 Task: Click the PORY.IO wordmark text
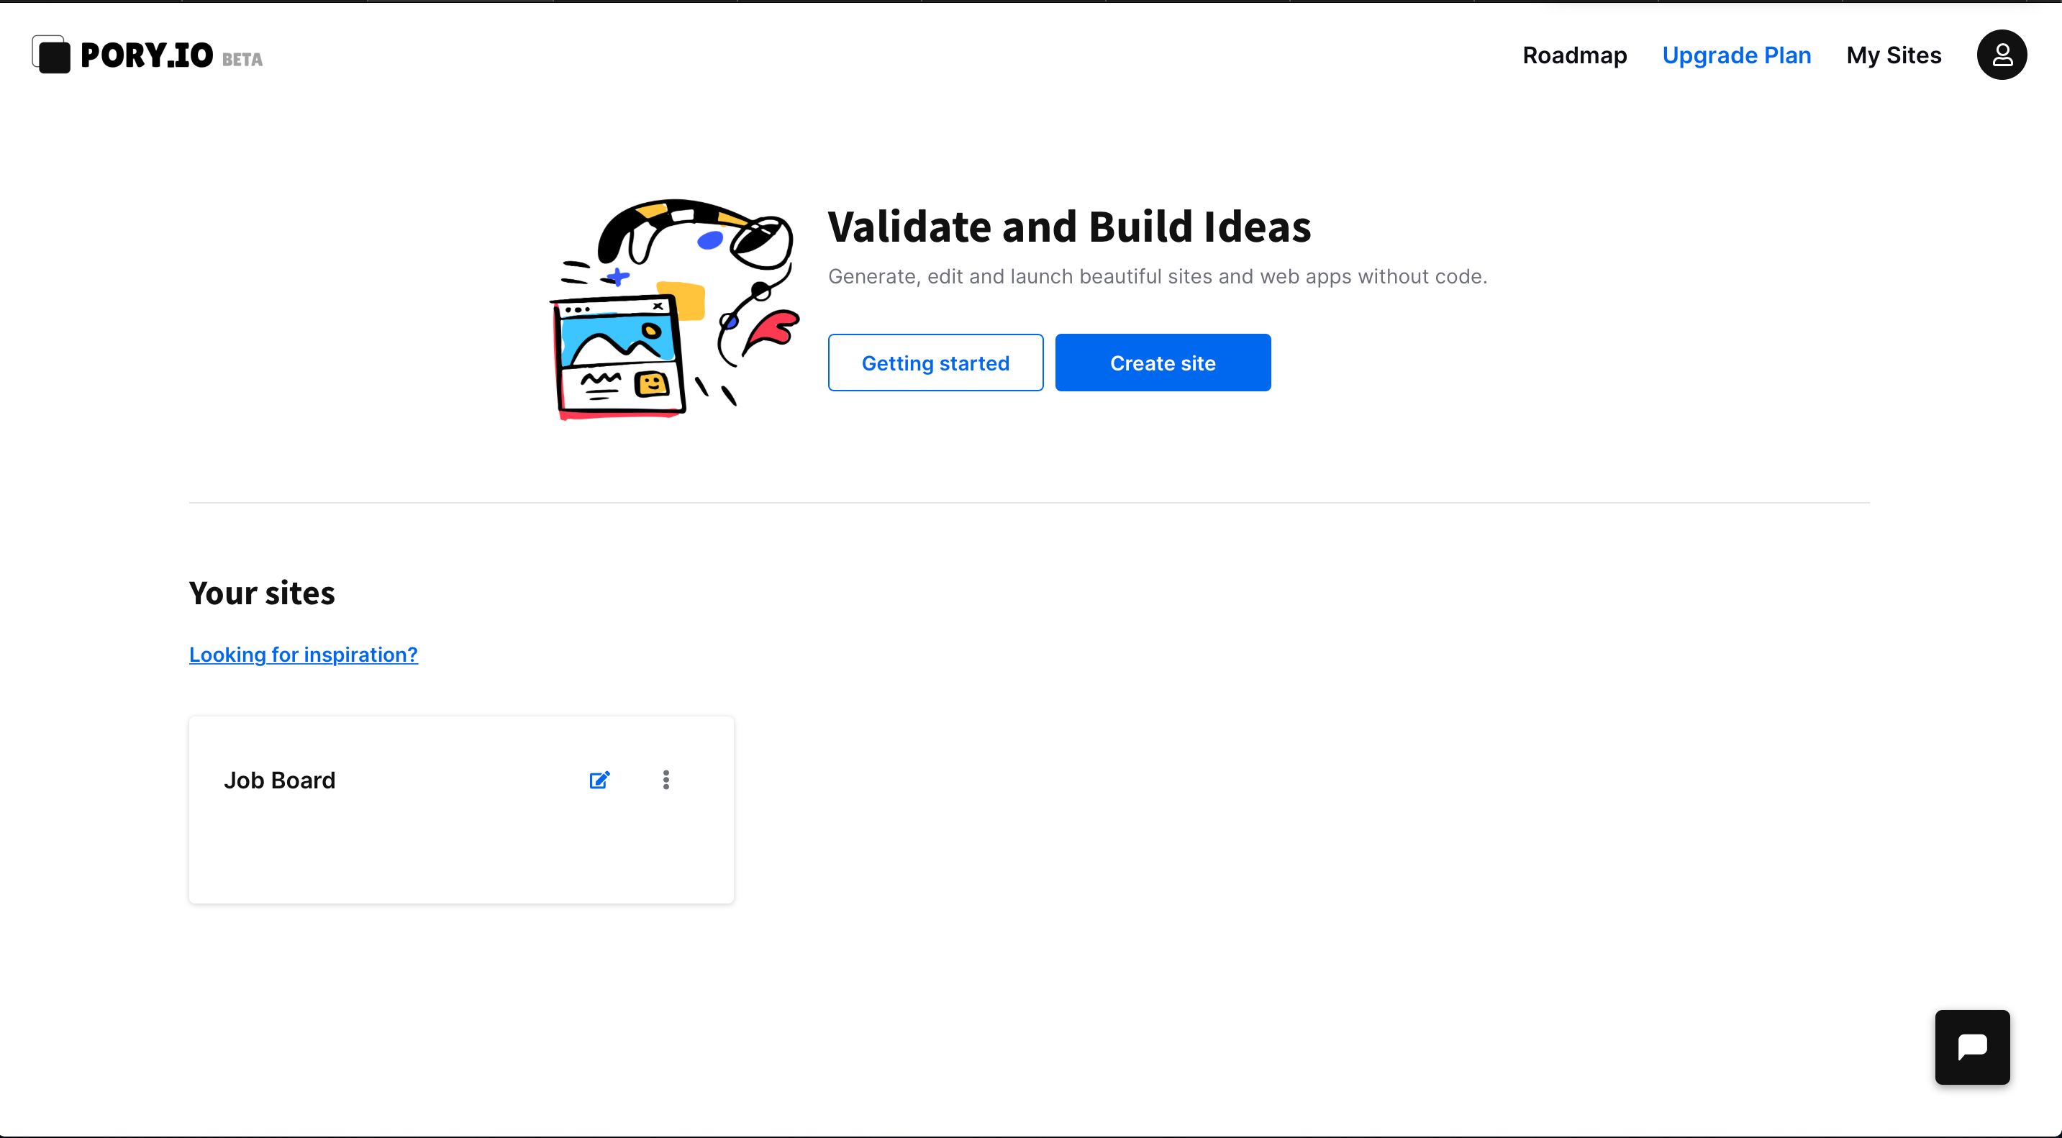pos(147,55)
